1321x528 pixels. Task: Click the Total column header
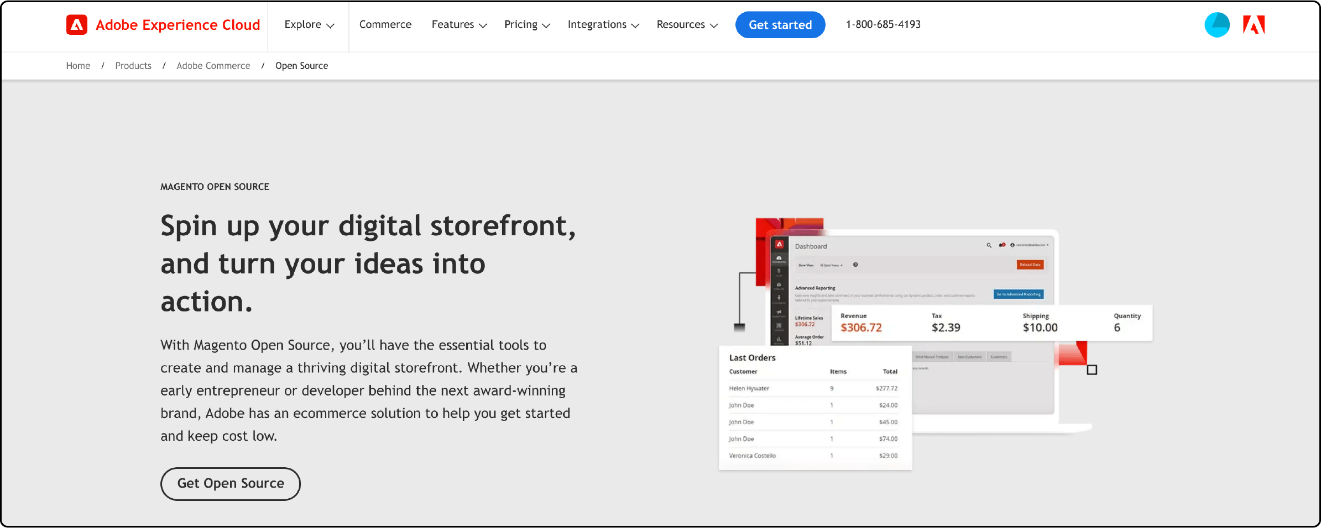point(890,372)
